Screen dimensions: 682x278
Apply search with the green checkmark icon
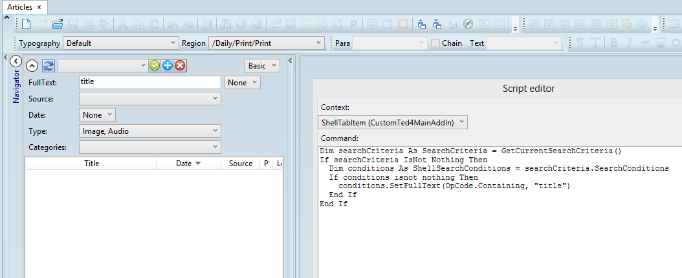(x=155, y=66)
